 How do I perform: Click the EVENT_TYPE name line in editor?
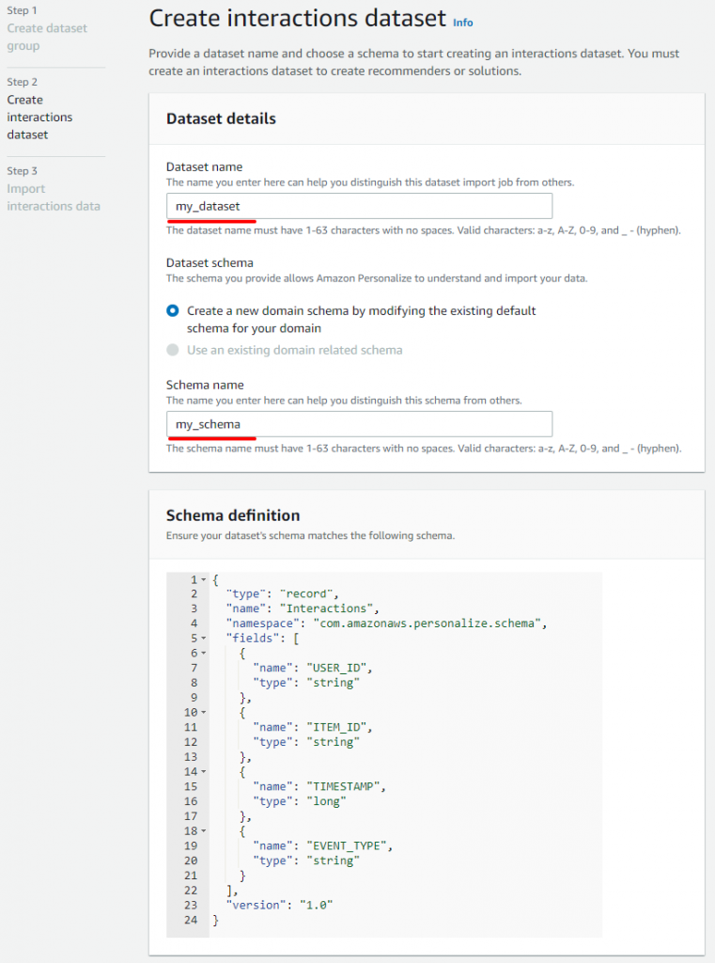pos(323,845)
